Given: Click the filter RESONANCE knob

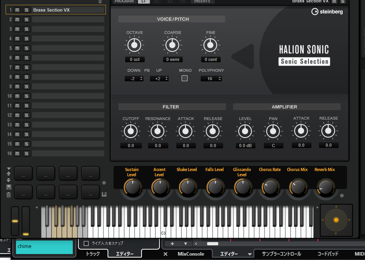Looking at the screenshot, I should 158,131.
